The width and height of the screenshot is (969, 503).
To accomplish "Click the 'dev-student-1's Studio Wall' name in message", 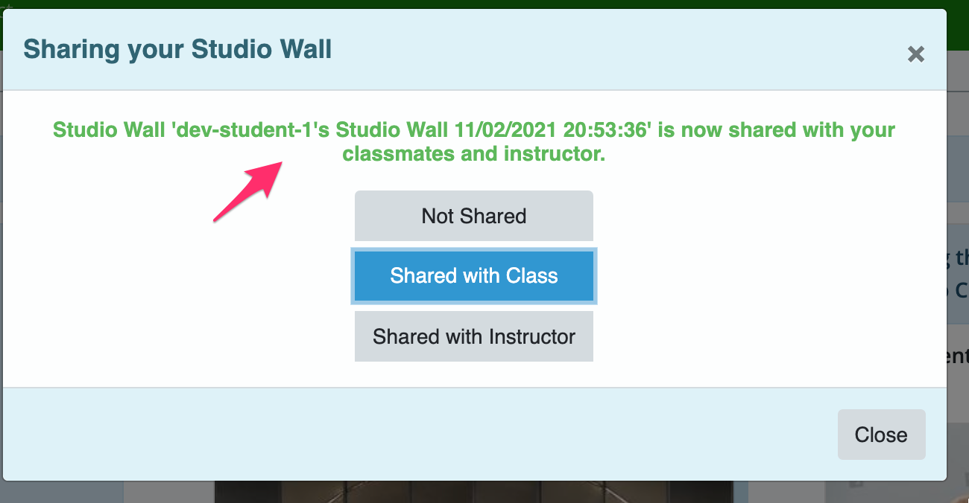I will (x=310, y=130).
